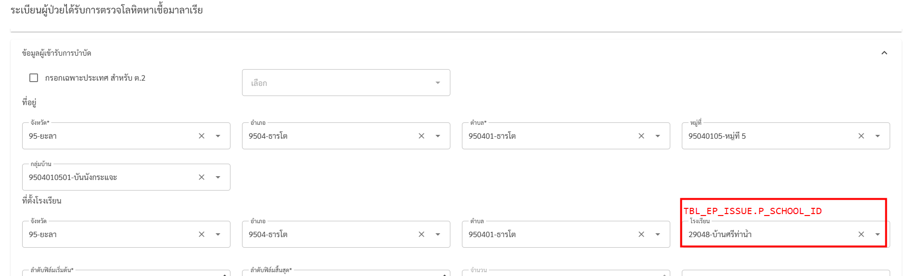Clear the address อำเภอ 9504-ธารโต value
This screenshot has width=907, height=276.
[422, 136]
